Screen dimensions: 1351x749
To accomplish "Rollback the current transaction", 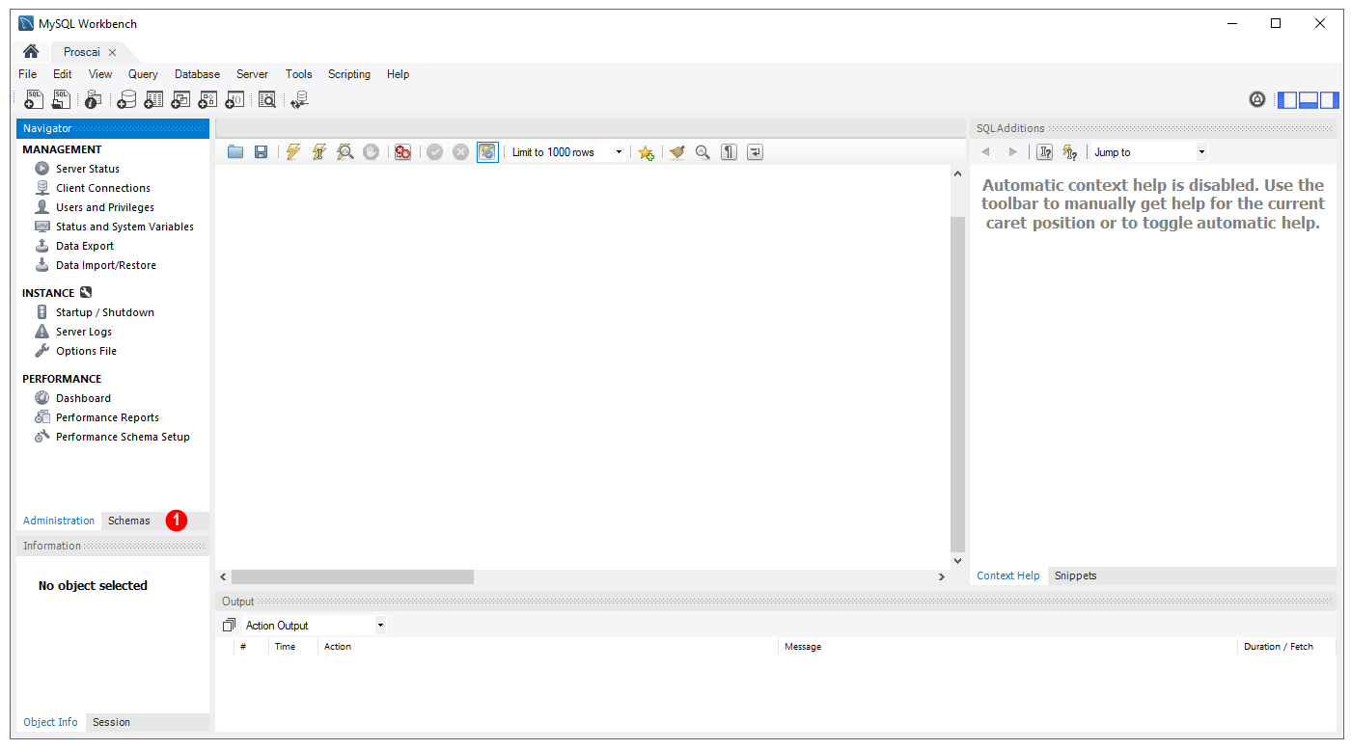I will 461,152.
